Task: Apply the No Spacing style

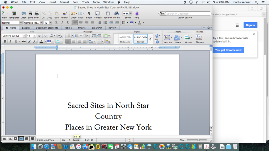Action: click(x=125, y=39)
